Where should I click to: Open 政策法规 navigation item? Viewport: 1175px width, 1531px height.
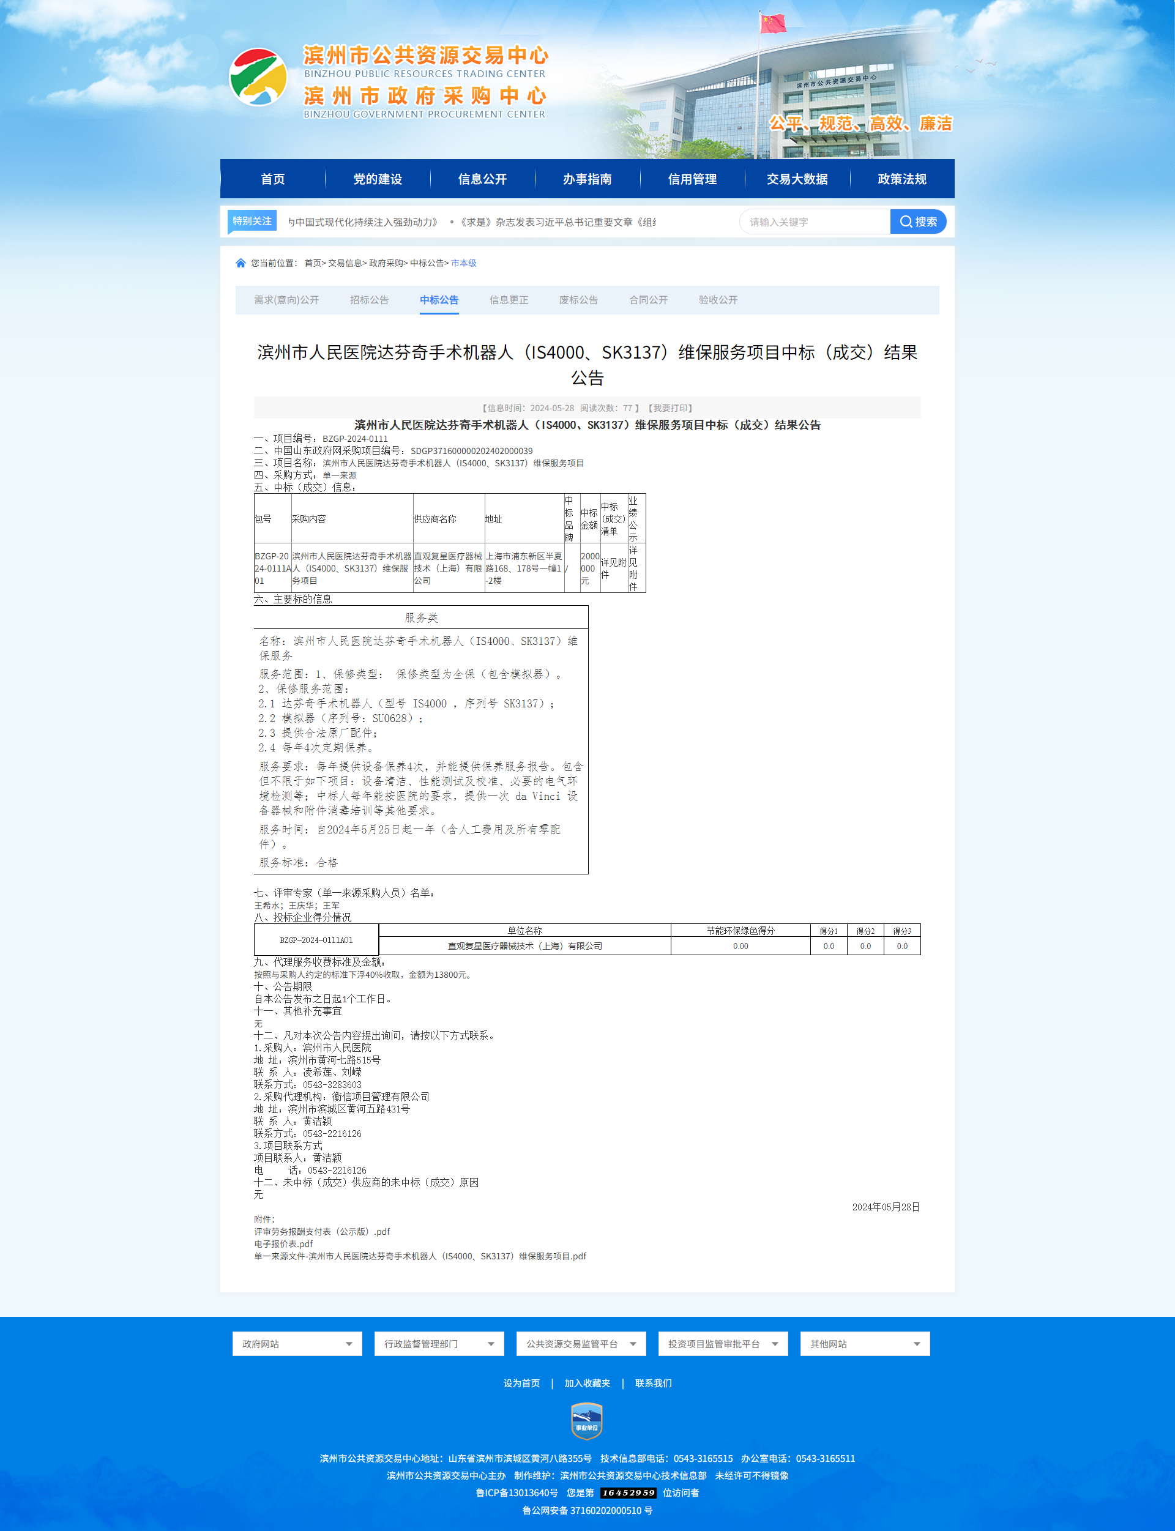click(902, 179)
